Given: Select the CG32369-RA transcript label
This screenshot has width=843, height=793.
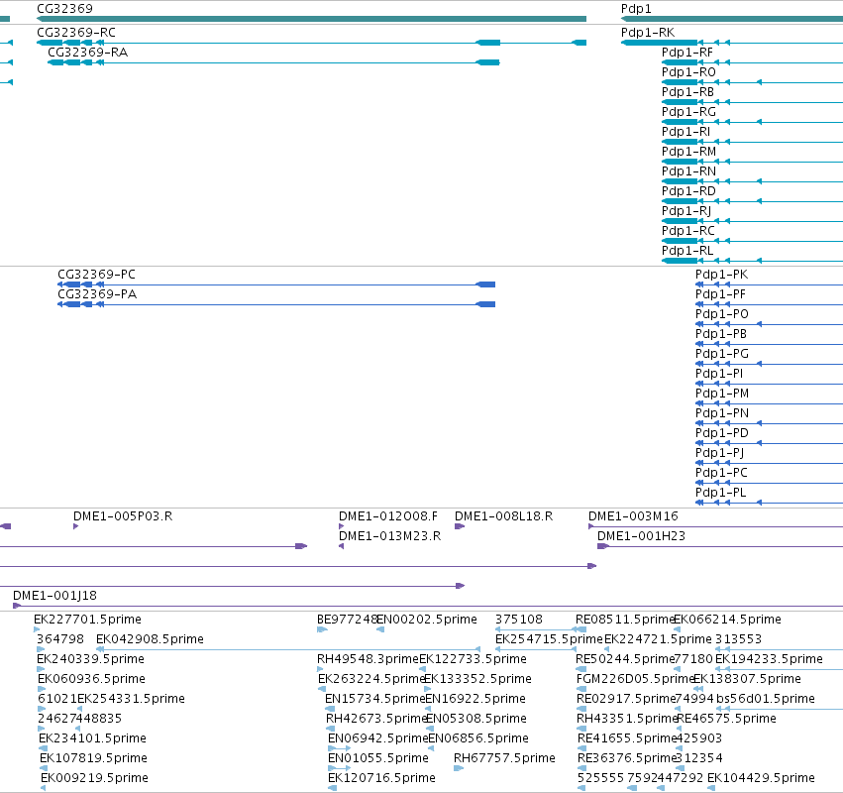Looking at the screenshot, I should point(87,53).
